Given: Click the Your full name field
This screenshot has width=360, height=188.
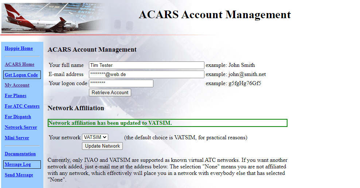Looking at the screenshot, I should (x=146, y=65).
